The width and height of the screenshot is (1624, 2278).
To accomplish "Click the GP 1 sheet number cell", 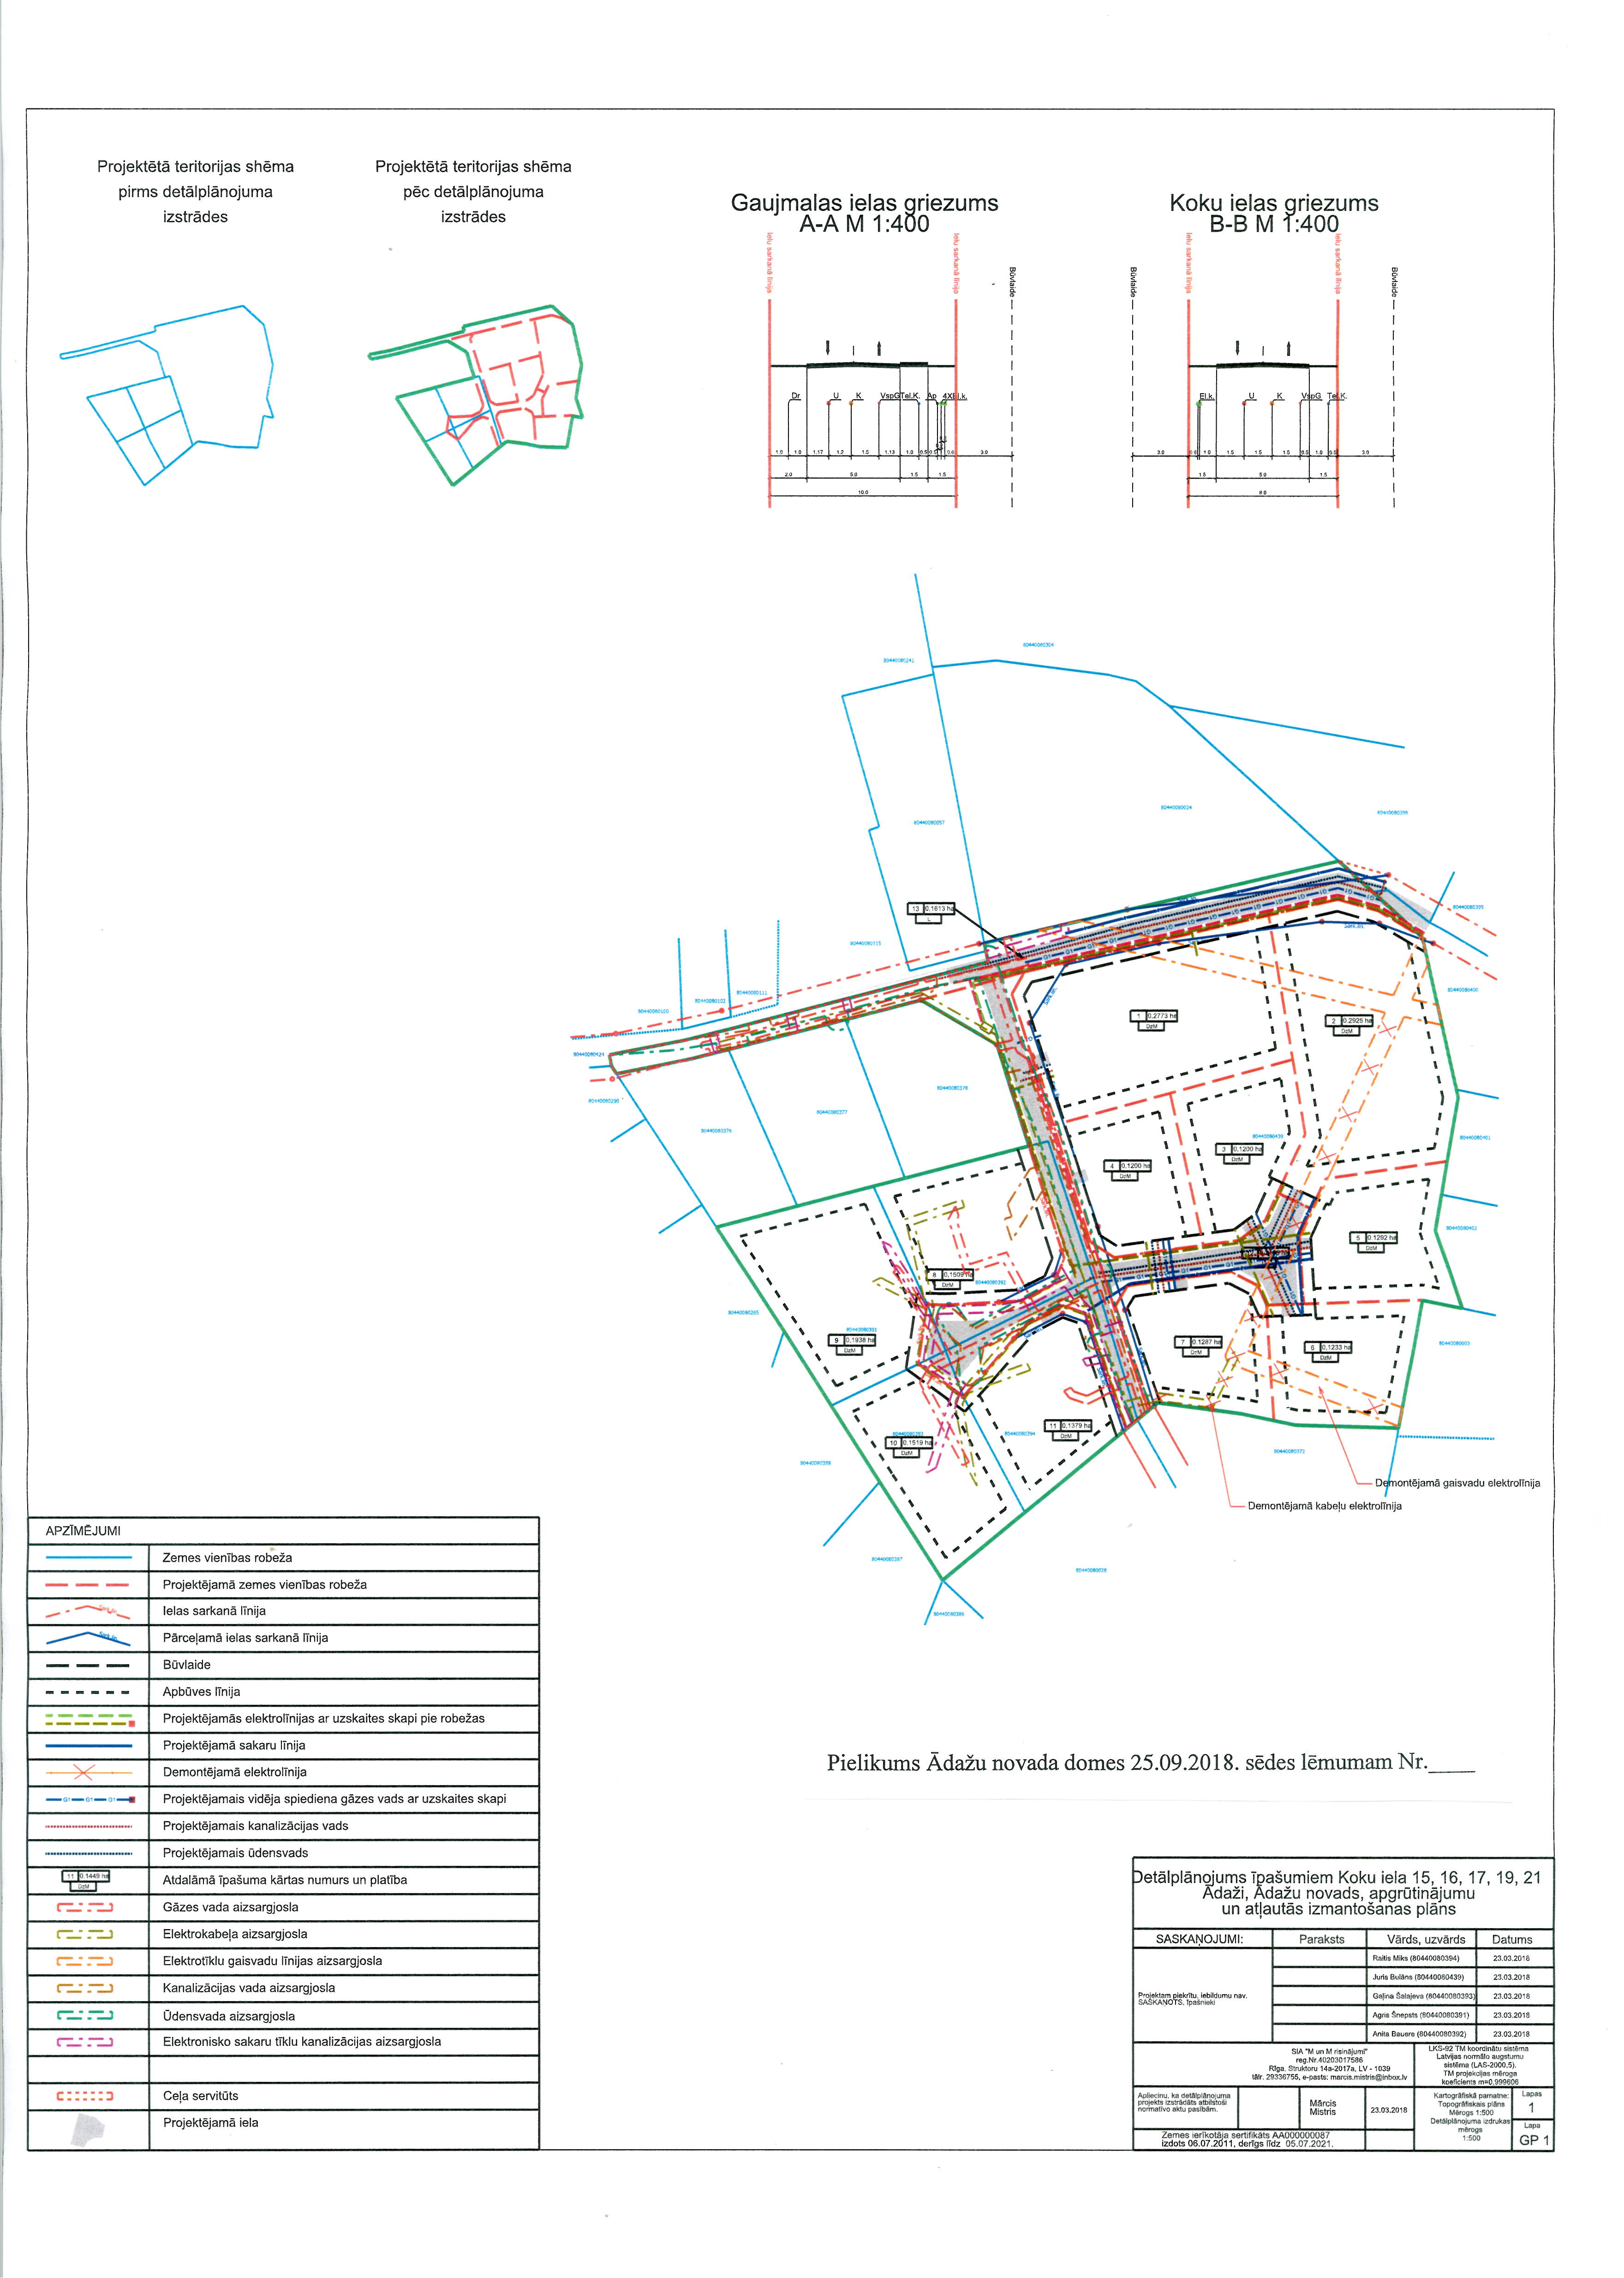I will [1532, 2140].
